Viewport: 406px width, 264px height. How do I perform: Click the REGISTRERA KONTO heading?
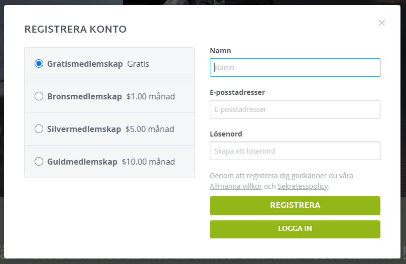click(75, 29)
